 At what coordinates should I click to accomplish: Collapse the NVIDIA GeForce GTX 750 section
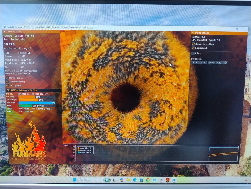(x=8, y=91)
